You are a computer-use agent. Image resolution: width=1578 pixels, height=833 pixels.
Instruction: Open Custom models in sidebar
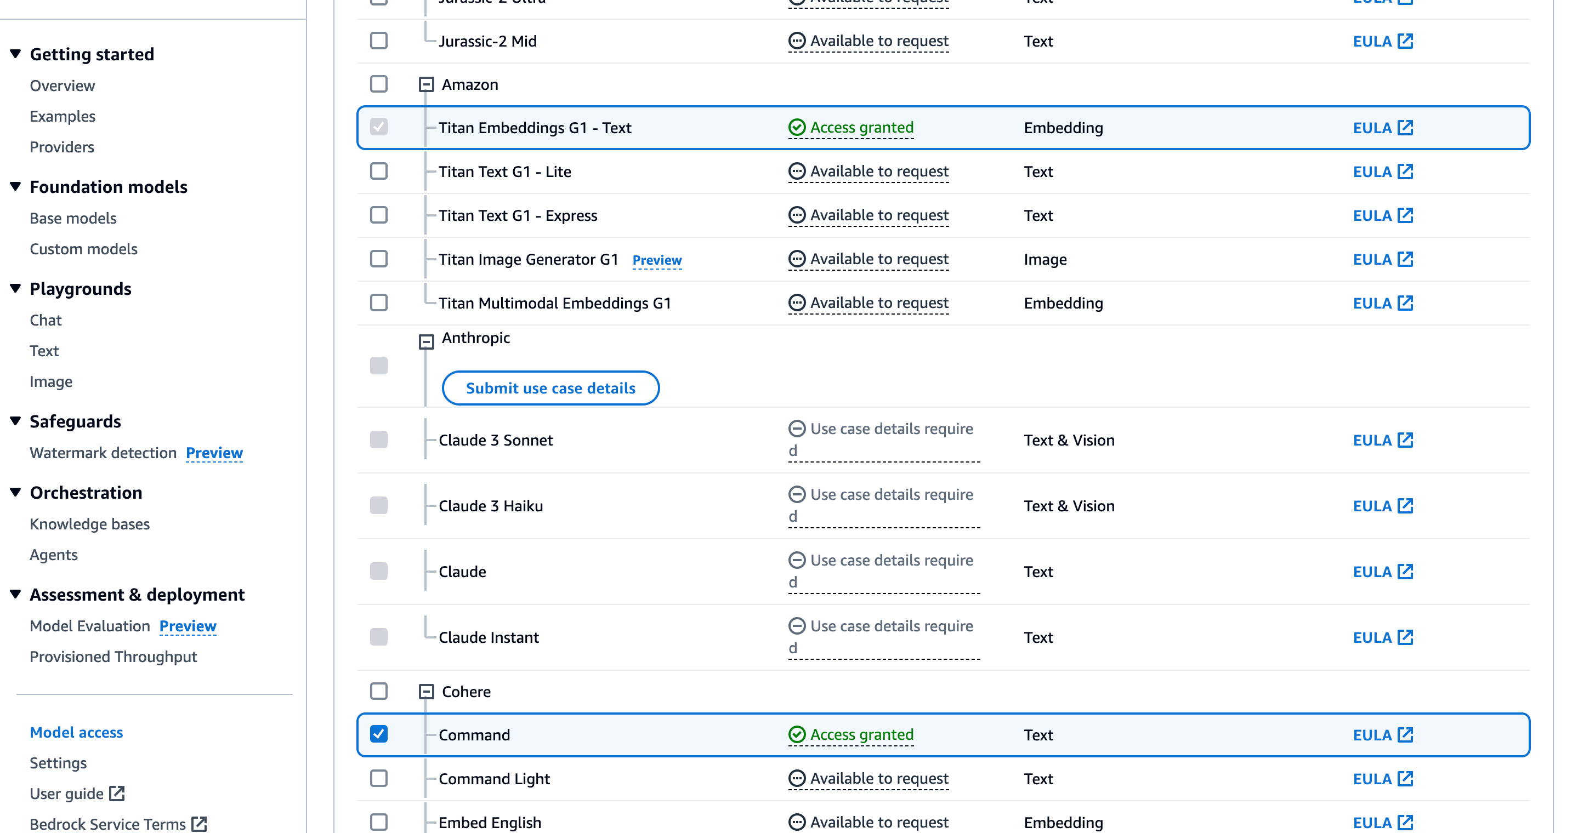point(84,249)
